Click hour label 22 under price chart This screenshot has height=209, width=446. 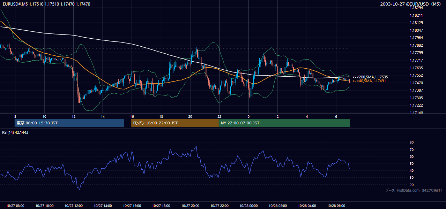coord(219,116)
